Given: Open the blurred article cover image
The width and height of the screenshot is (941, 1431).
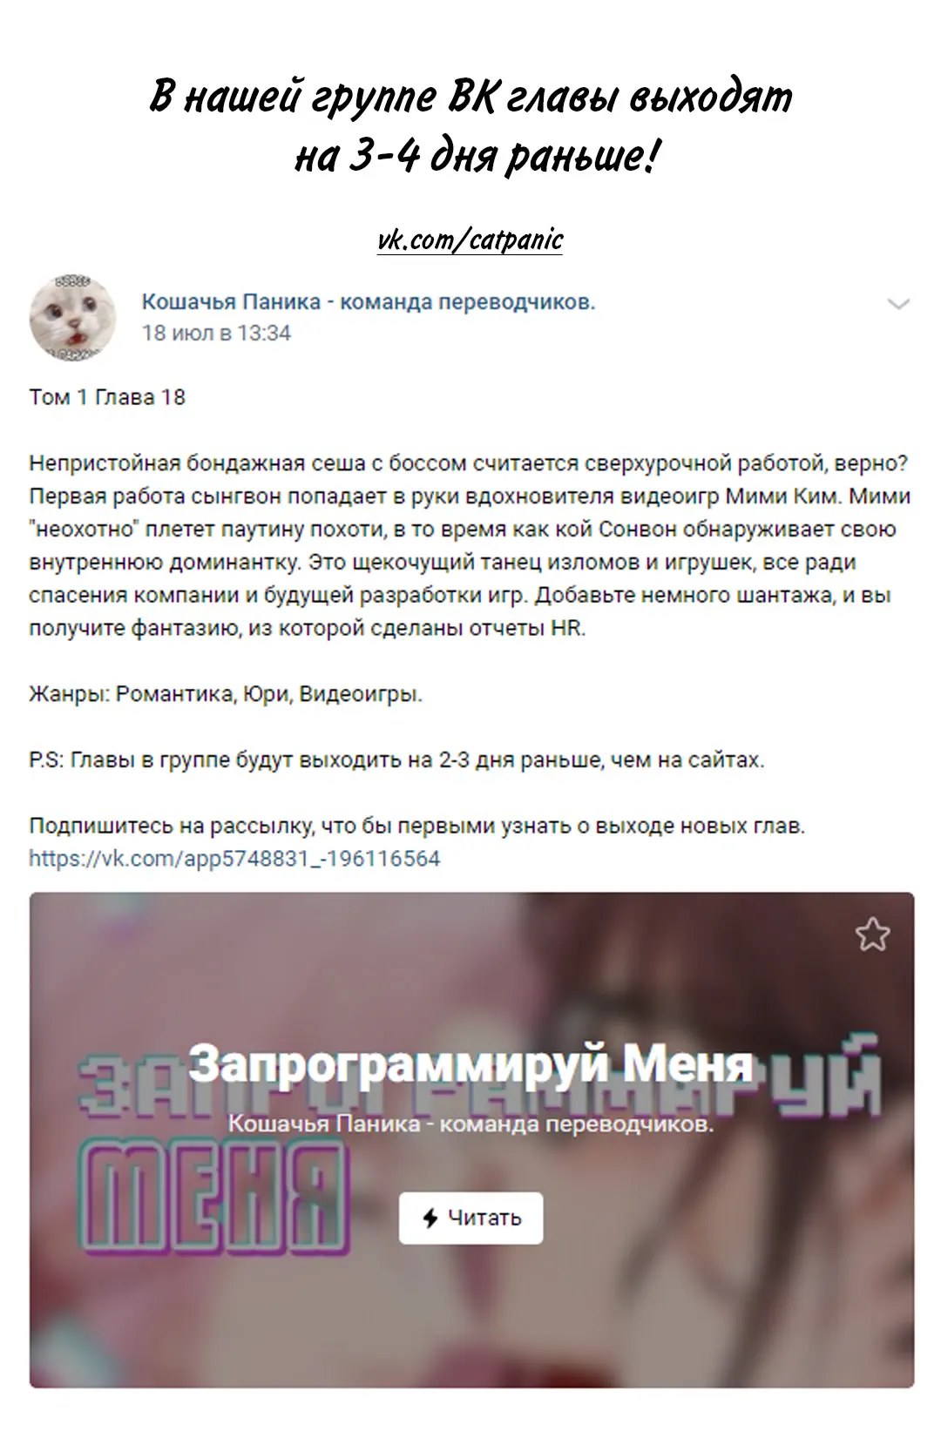Looking at the screenshot, I should click(x=471, y=1139).
